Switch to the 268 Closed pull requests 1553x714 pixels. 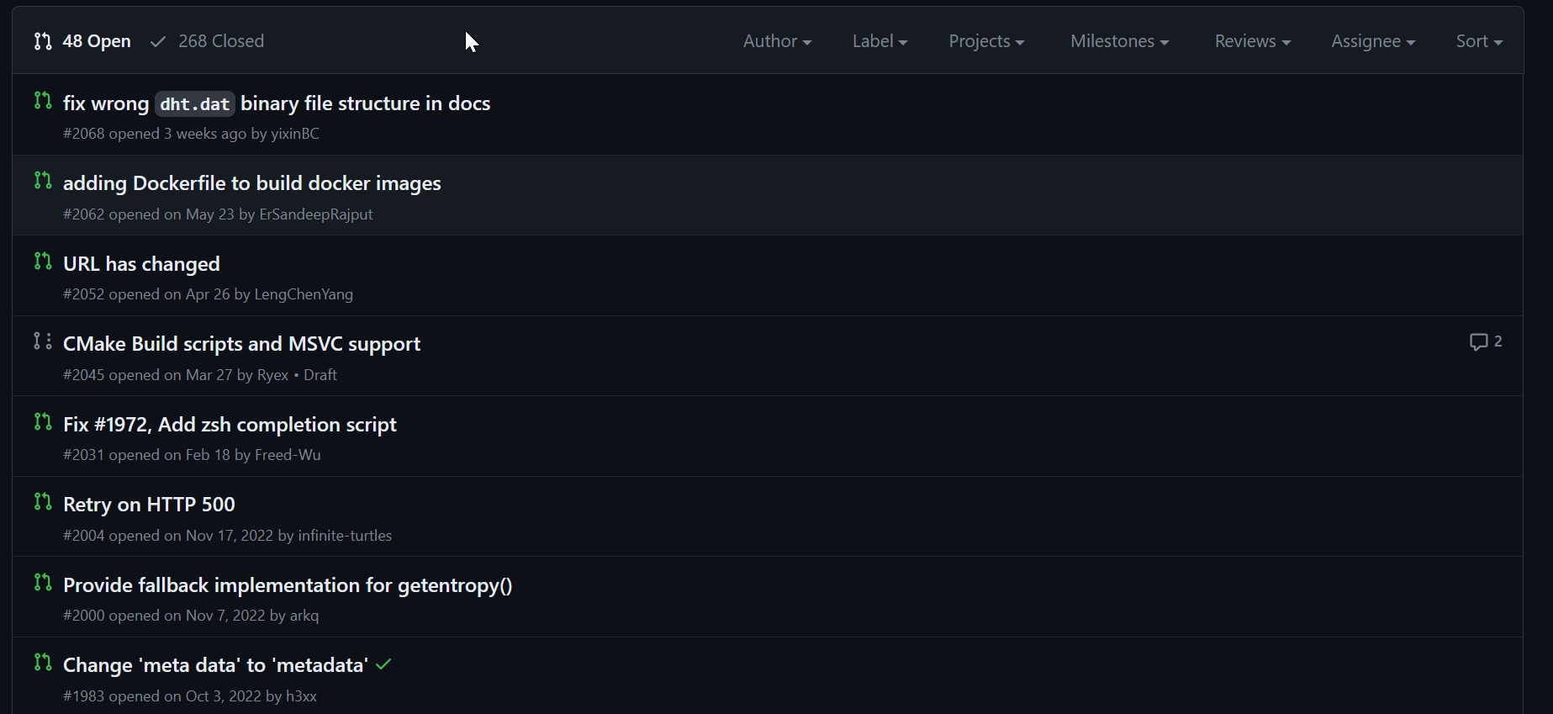click(208, 41)
